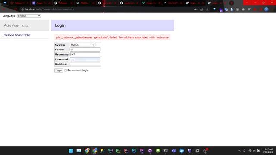Switch to the Pages browser tab
This screenshot has width=276, height=155.
click(41, 3)
